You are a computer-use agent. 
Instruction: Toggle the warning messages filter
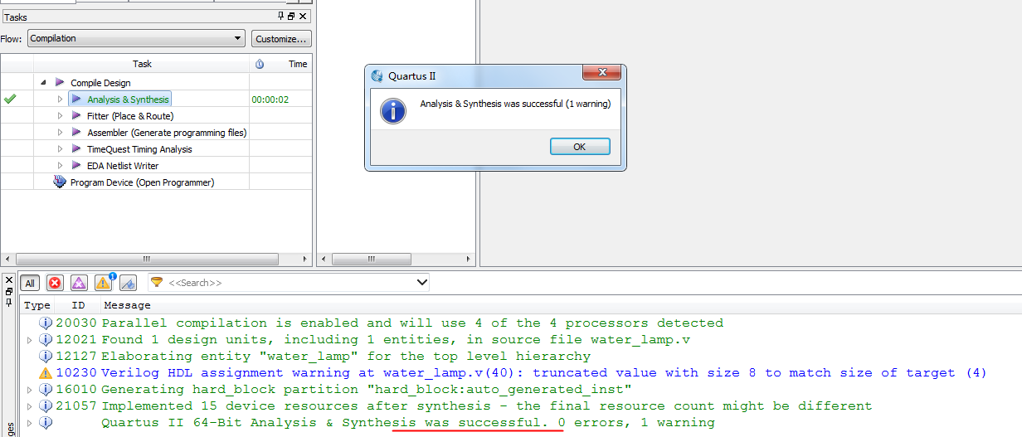click(104, 283)
